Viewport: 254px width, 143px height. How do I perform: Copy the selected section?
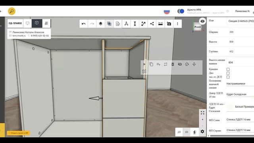pyautogui.click(x=151, y=64)
